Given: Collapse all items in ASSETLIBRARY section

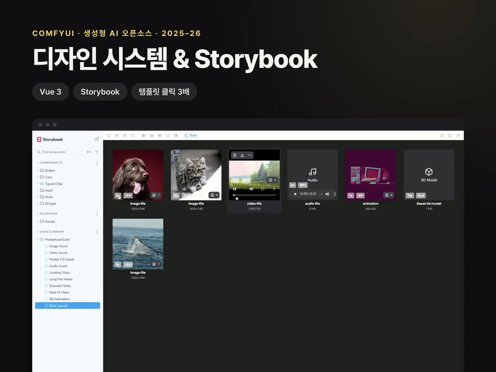Looking at the screenshot, I should tap(97, 231).
